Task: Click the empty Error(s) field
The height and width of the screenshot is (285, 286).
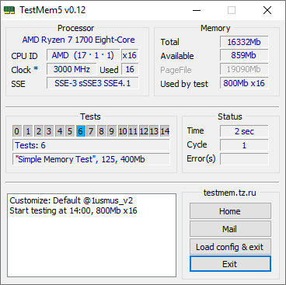Action: (x=244, y=159)
